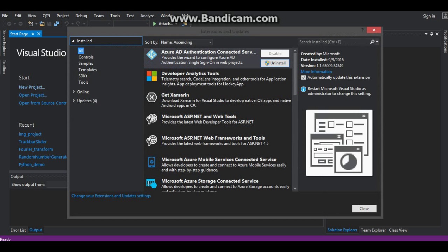Screen dimensions: 448x252
Task: Click the Azure Storage Connected Service icon
Action: point(152,183)
